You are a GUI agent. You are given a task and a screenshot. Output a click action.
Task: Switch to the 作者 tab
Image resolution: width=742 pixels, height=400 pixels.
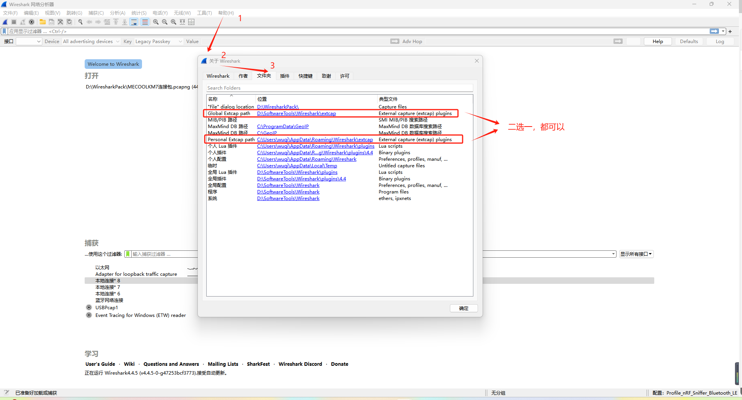point(243,76)
